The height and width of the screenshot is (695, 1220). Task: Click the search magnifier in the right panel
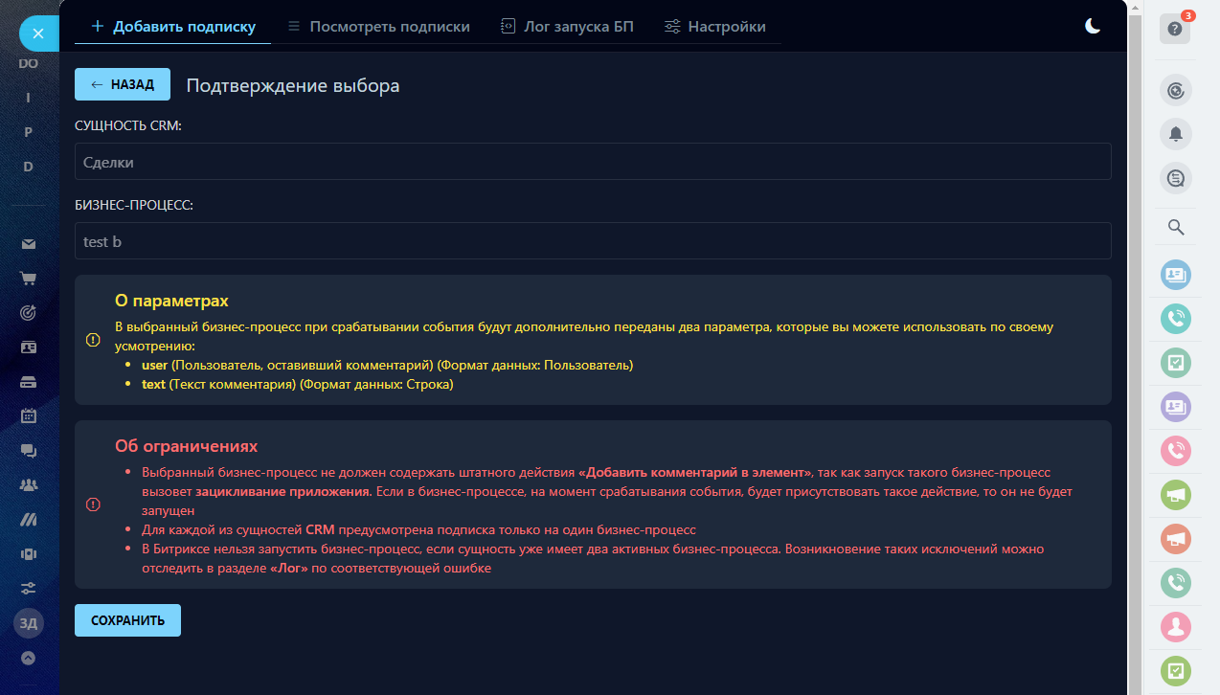tap(1176, 227)
